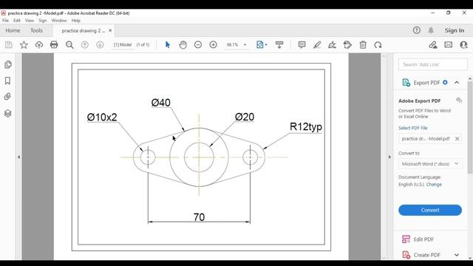Zoom in with plus icon
The width and height of the screenshot is (473, 266).
click(213, 45)
